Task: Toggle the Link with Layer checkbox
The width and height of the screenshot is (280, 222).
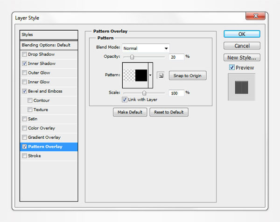Action: pyautogui.click(x=125, y=100)
